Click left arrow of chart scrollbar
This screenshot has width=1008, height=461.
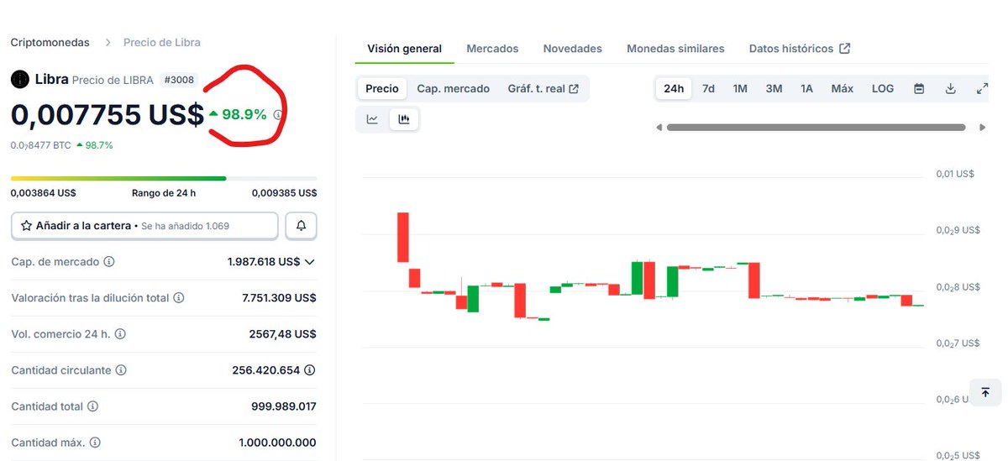pos(659,128)
